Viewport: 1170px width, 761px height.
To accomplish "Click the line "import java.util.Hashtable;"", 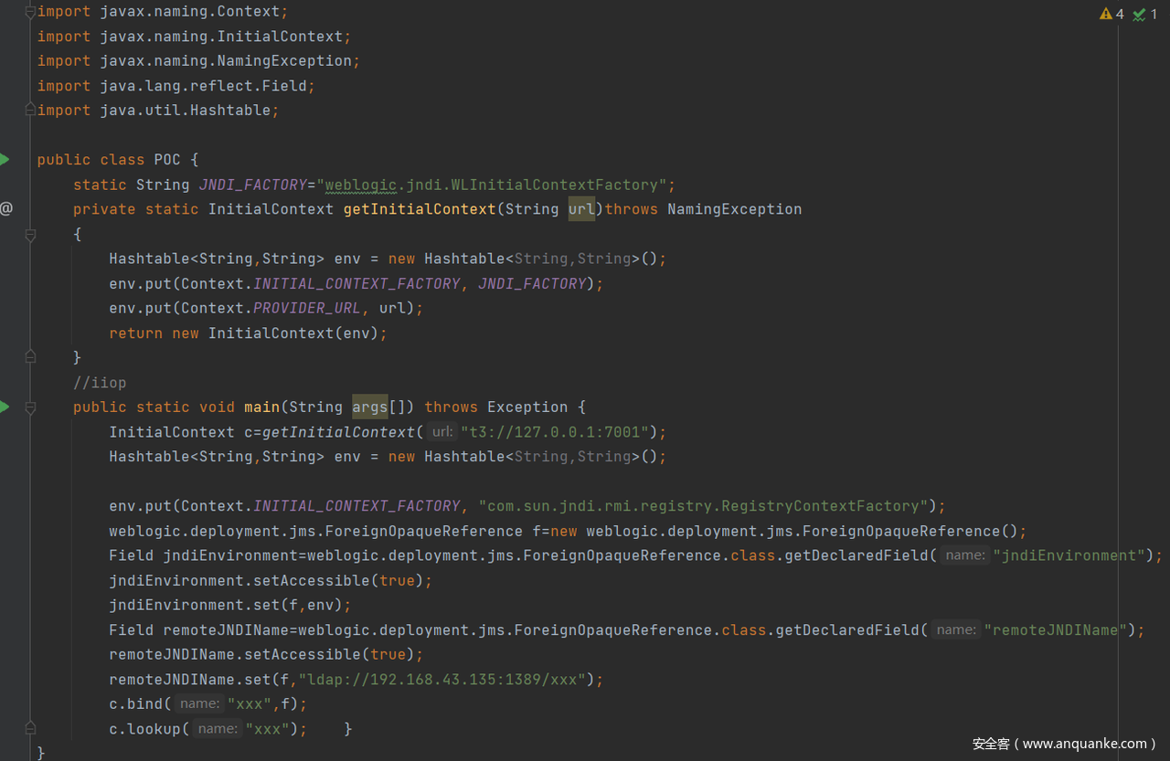I will pos(158,111).
